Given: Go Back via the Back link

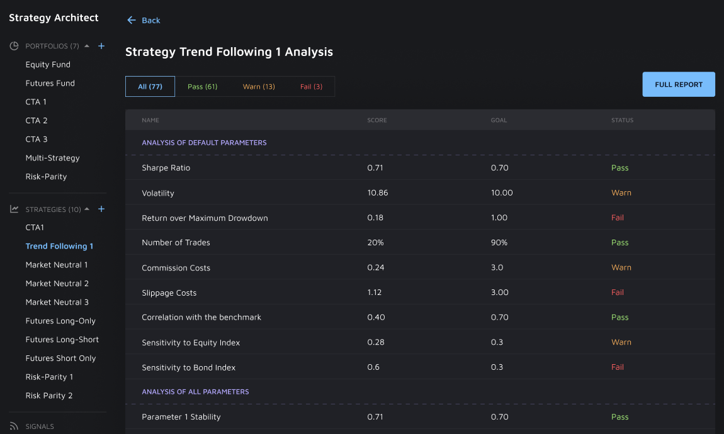Looking at the screenshot, I should point(151,20).
